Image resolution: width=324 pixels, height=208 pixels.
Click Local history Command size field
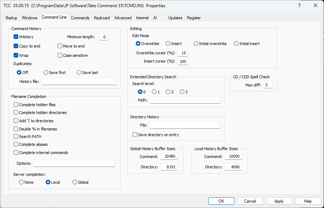click(x=233, y=156)
